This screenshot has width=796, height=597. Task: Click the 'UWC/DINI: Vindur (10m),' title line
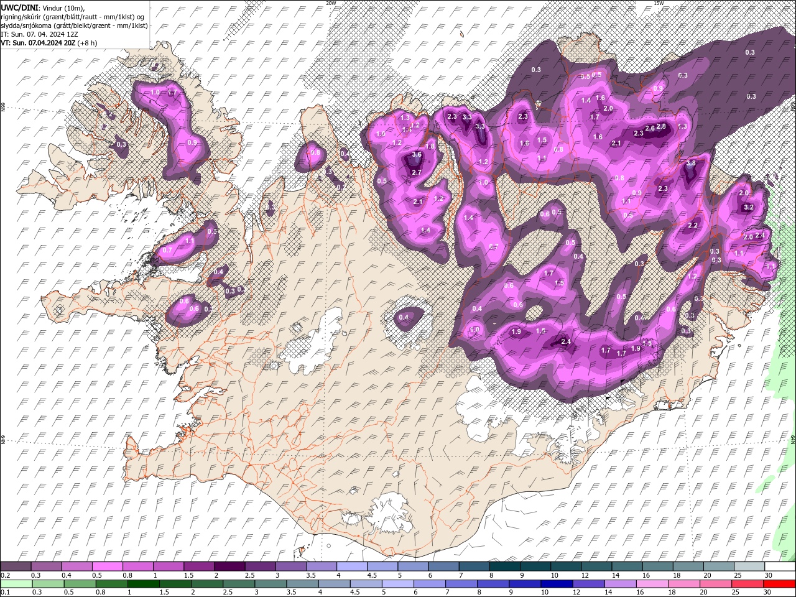click(43, 7)
